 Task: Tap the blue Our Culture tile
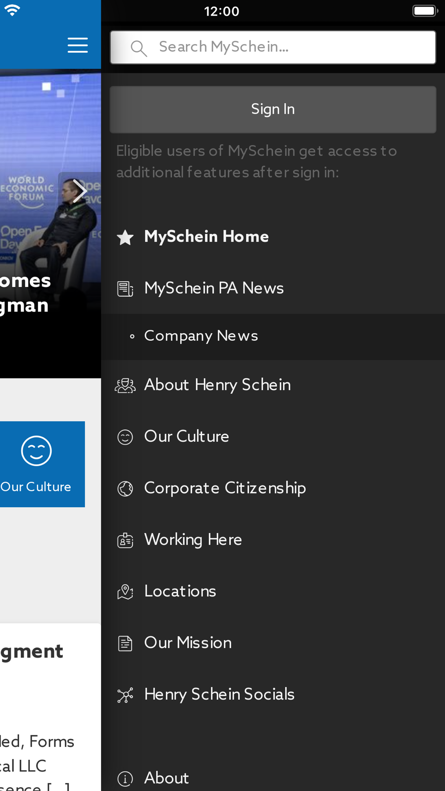[42, 464]
